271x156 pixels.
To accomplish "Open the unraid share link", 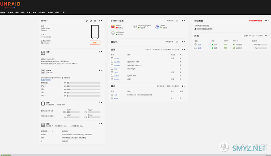I will (116, 79).
